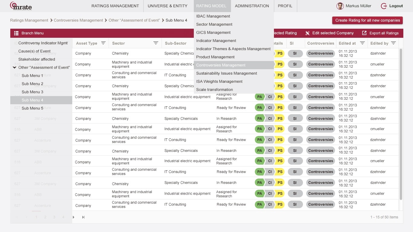The height and width of the screenshot is (232, 413).
Task: Click Controversies Management breadcrumb link
Action: tap(78, 21)
